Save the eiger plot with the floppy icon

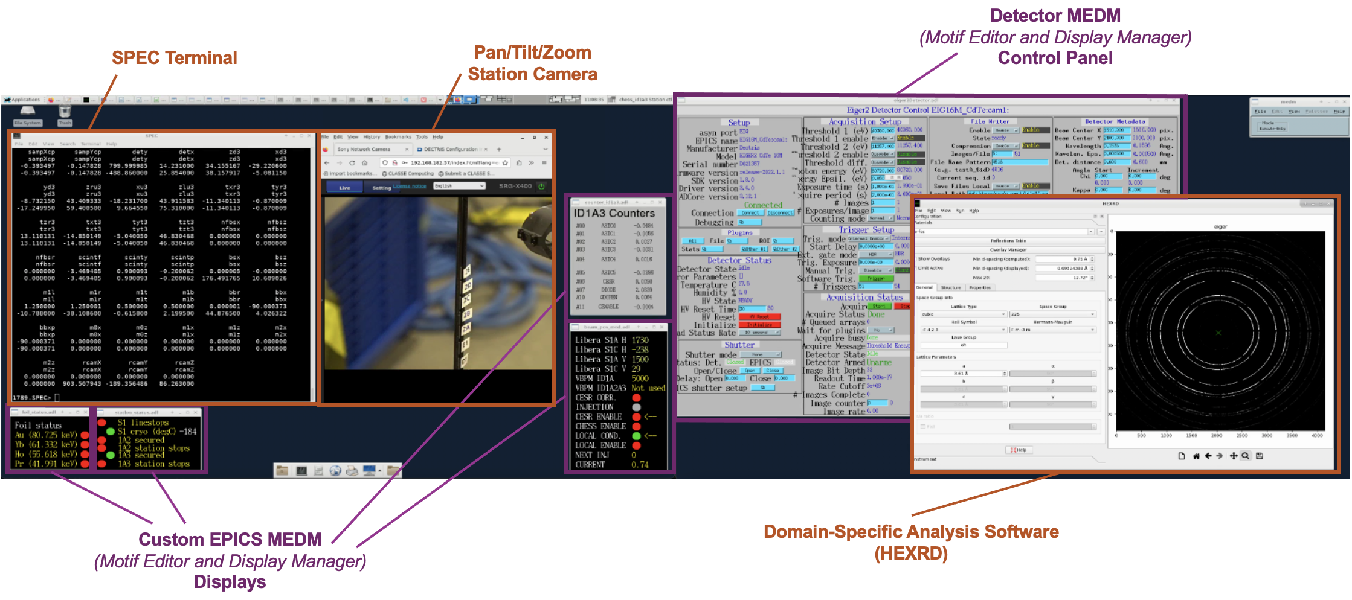[1260, 456]
